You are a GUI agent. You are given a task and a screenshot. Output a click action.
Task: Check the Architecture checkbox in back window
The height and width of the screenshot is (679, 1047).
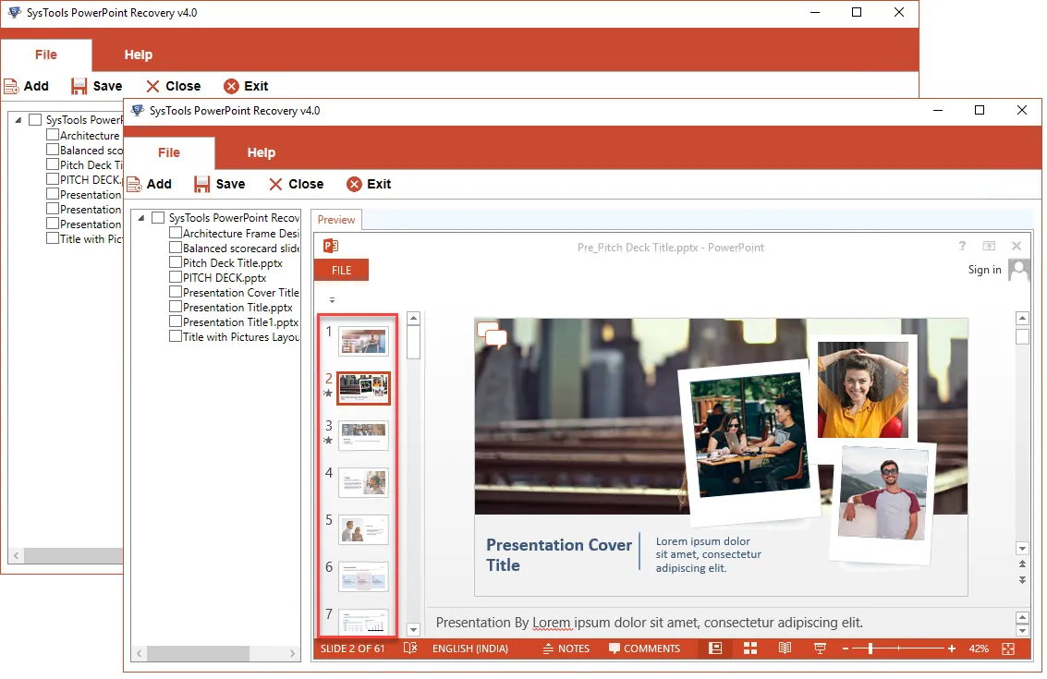click(53, 134)
